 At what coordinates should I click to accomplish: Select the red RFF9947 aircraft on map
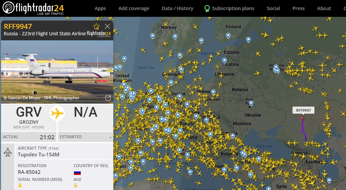(302, 118)
